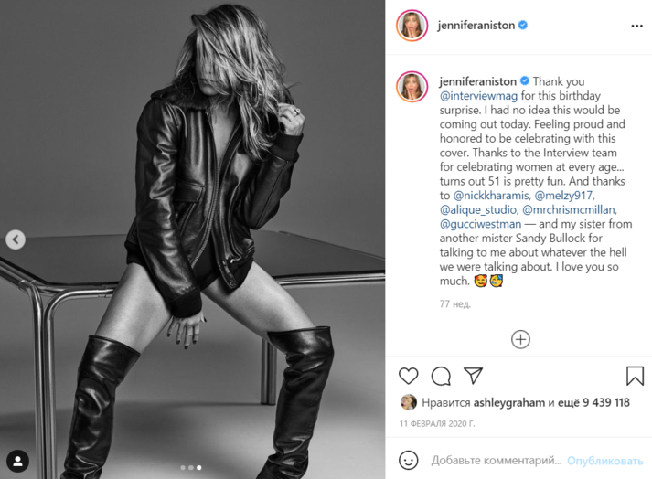Screen dimensions: 652x479
Task: Share post with paper plane icon
Action: pos(473,376)
